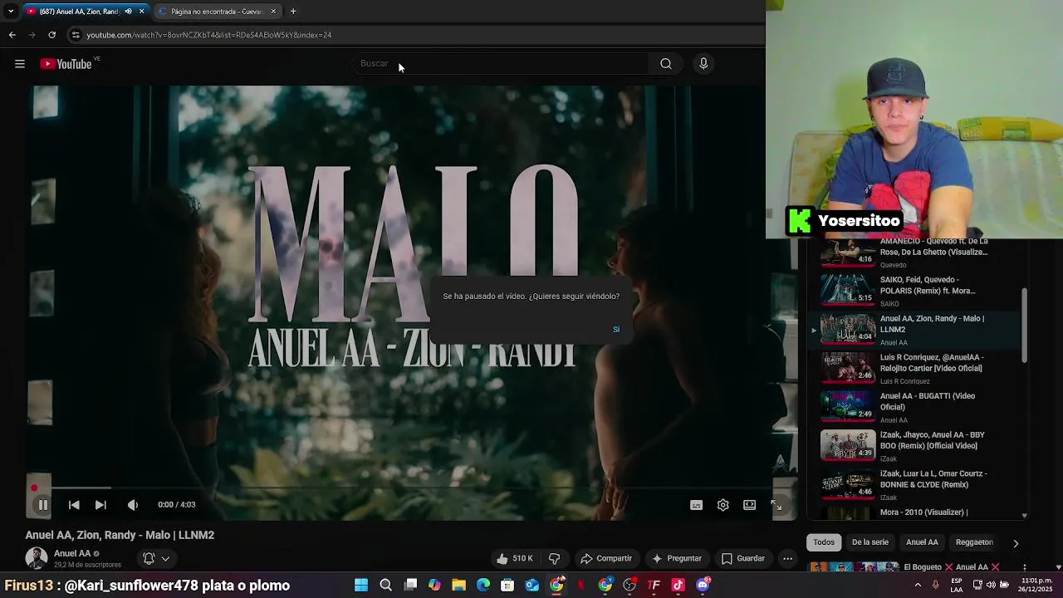Open a new browser tab

(293, 12)
